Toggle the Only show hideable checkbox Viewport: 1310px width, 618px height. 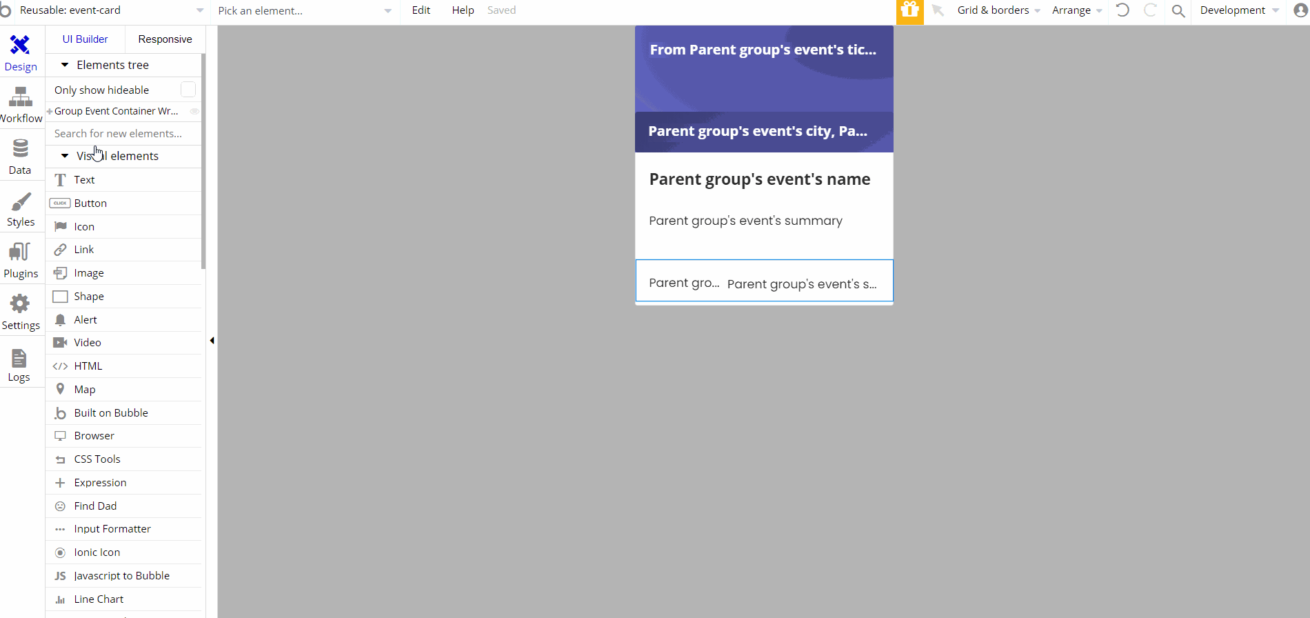click(188, 90)
